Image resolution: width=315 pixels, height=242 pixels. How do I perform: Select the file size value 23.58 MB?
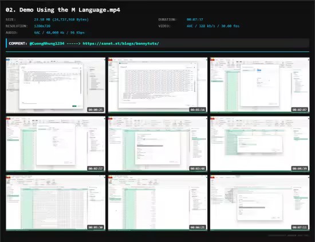(x=61, y=19)
